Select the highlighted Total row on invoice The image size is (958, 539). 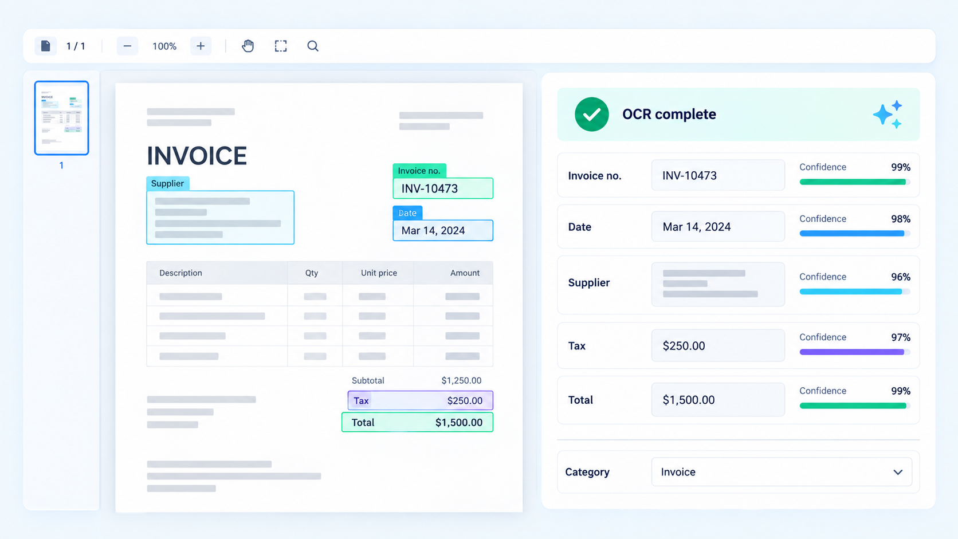coord(417,422)
